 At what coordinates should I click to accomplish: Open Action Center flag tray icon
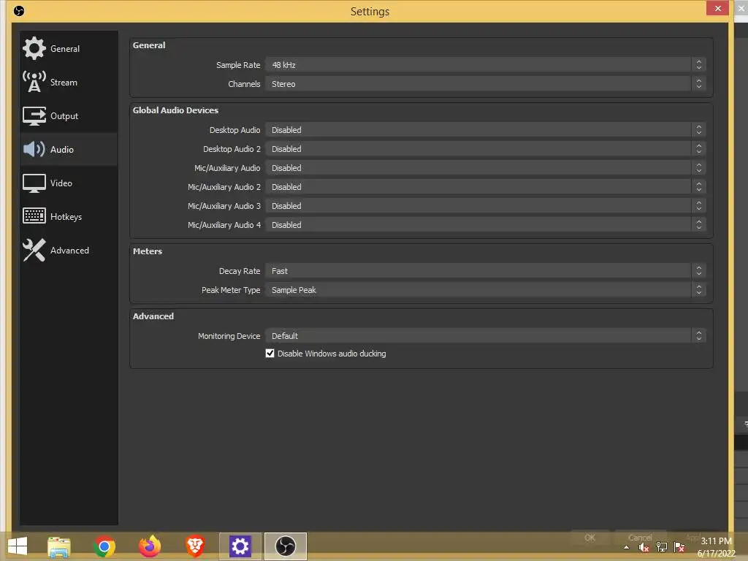pyautogui.click(x=679, y=548)
